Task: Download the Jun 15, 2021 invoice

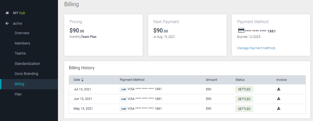Action: click(279, 99)
